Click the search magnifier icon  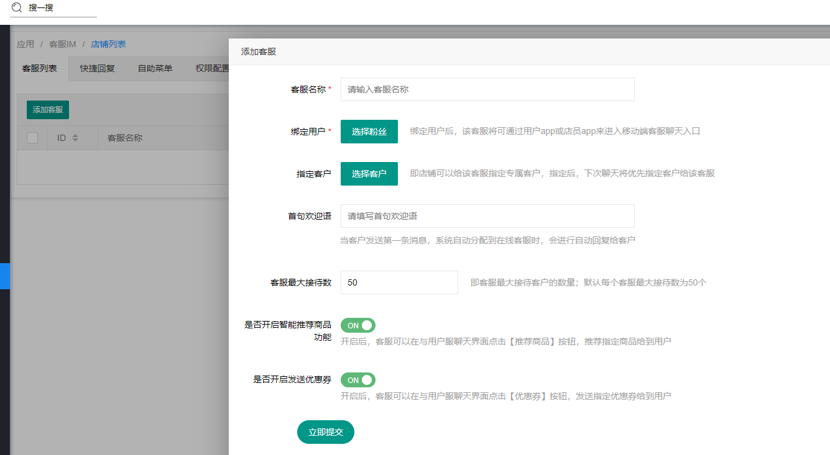pos(17,7)
